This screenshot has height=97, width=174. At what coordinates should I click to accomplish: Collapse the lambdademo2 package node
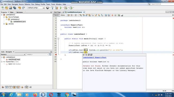[x=7, y=19]
